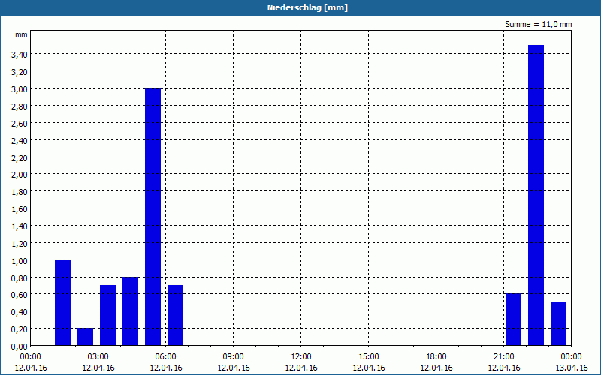Click the y-axis value 1,40
Image resolution: width=601 pixels, height=375 pixels.
20,226
